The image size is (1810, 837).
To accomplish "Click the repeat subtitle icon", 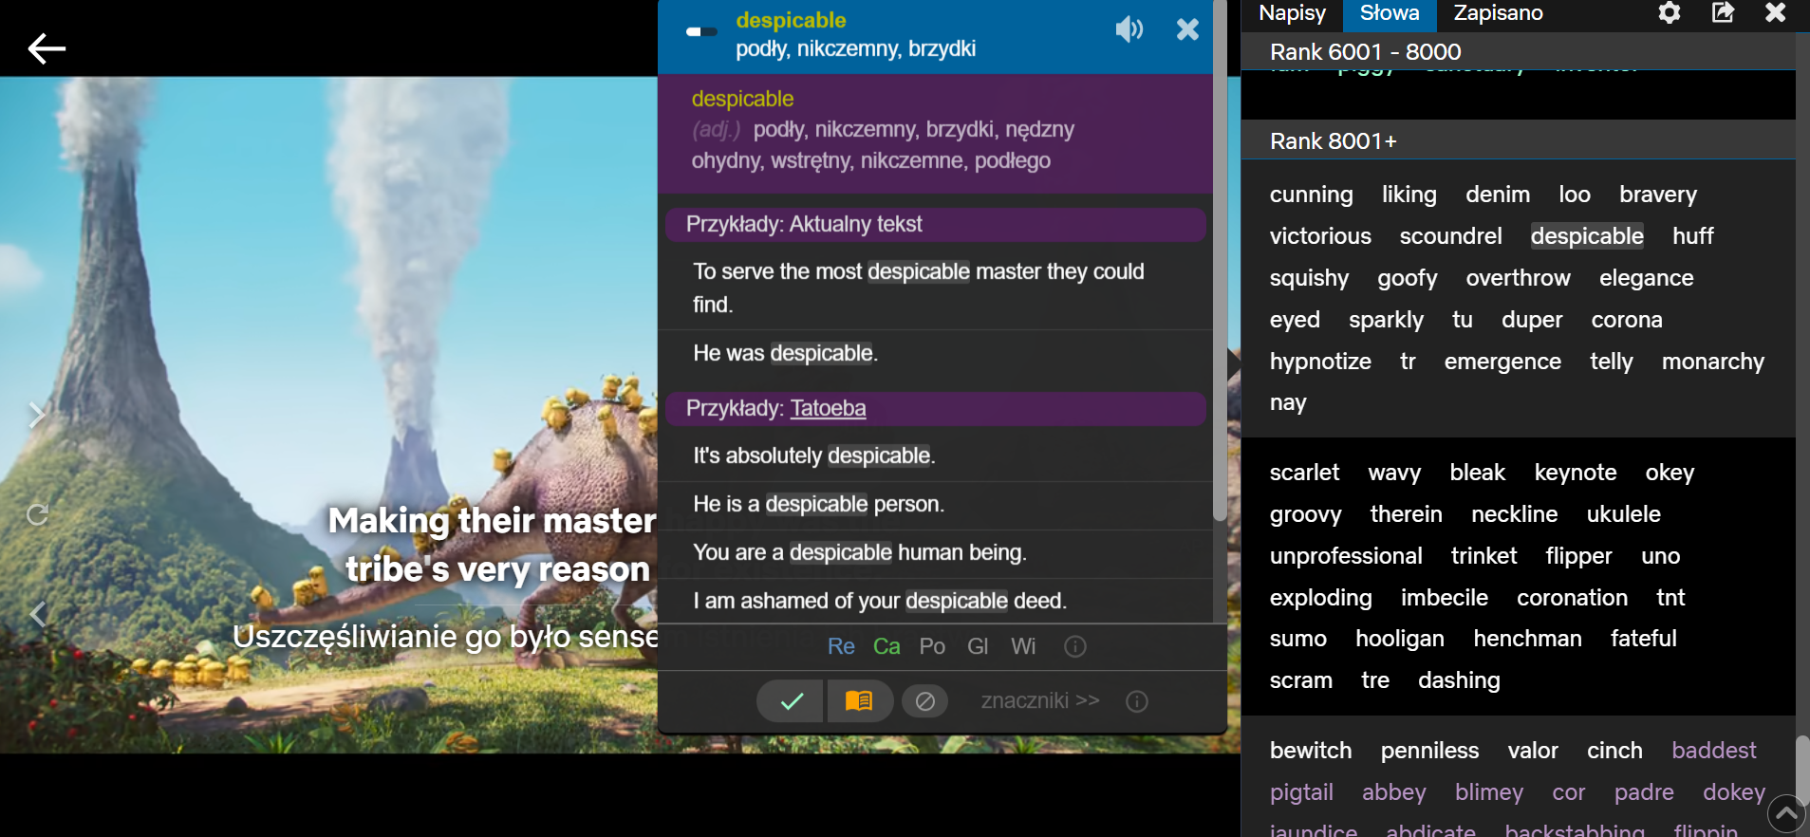I will coord(37,514).
